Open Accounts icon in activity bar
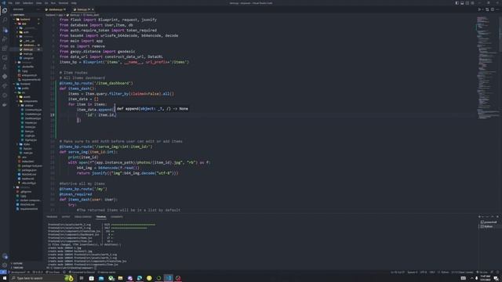The image size is (502, 282). [x=5, y=256]
